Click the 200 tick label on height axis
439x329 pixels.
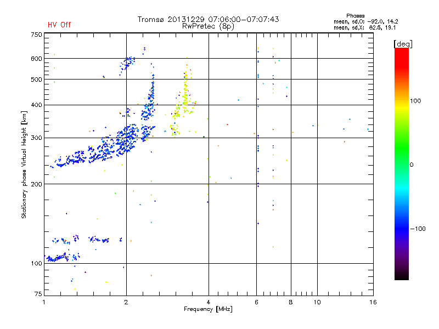coord(36,184)
